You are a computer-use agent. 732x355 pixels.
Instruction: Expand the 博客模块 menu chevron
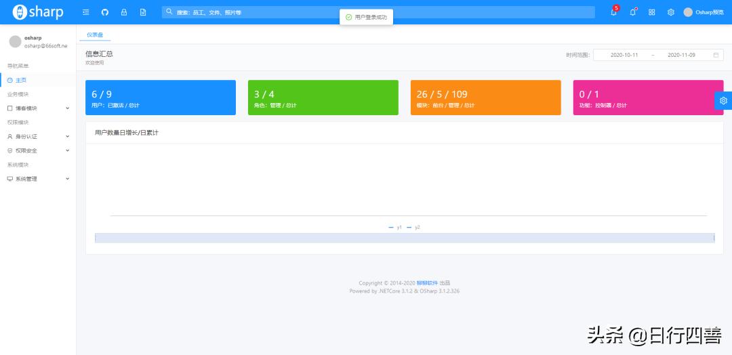click(67, 108)
